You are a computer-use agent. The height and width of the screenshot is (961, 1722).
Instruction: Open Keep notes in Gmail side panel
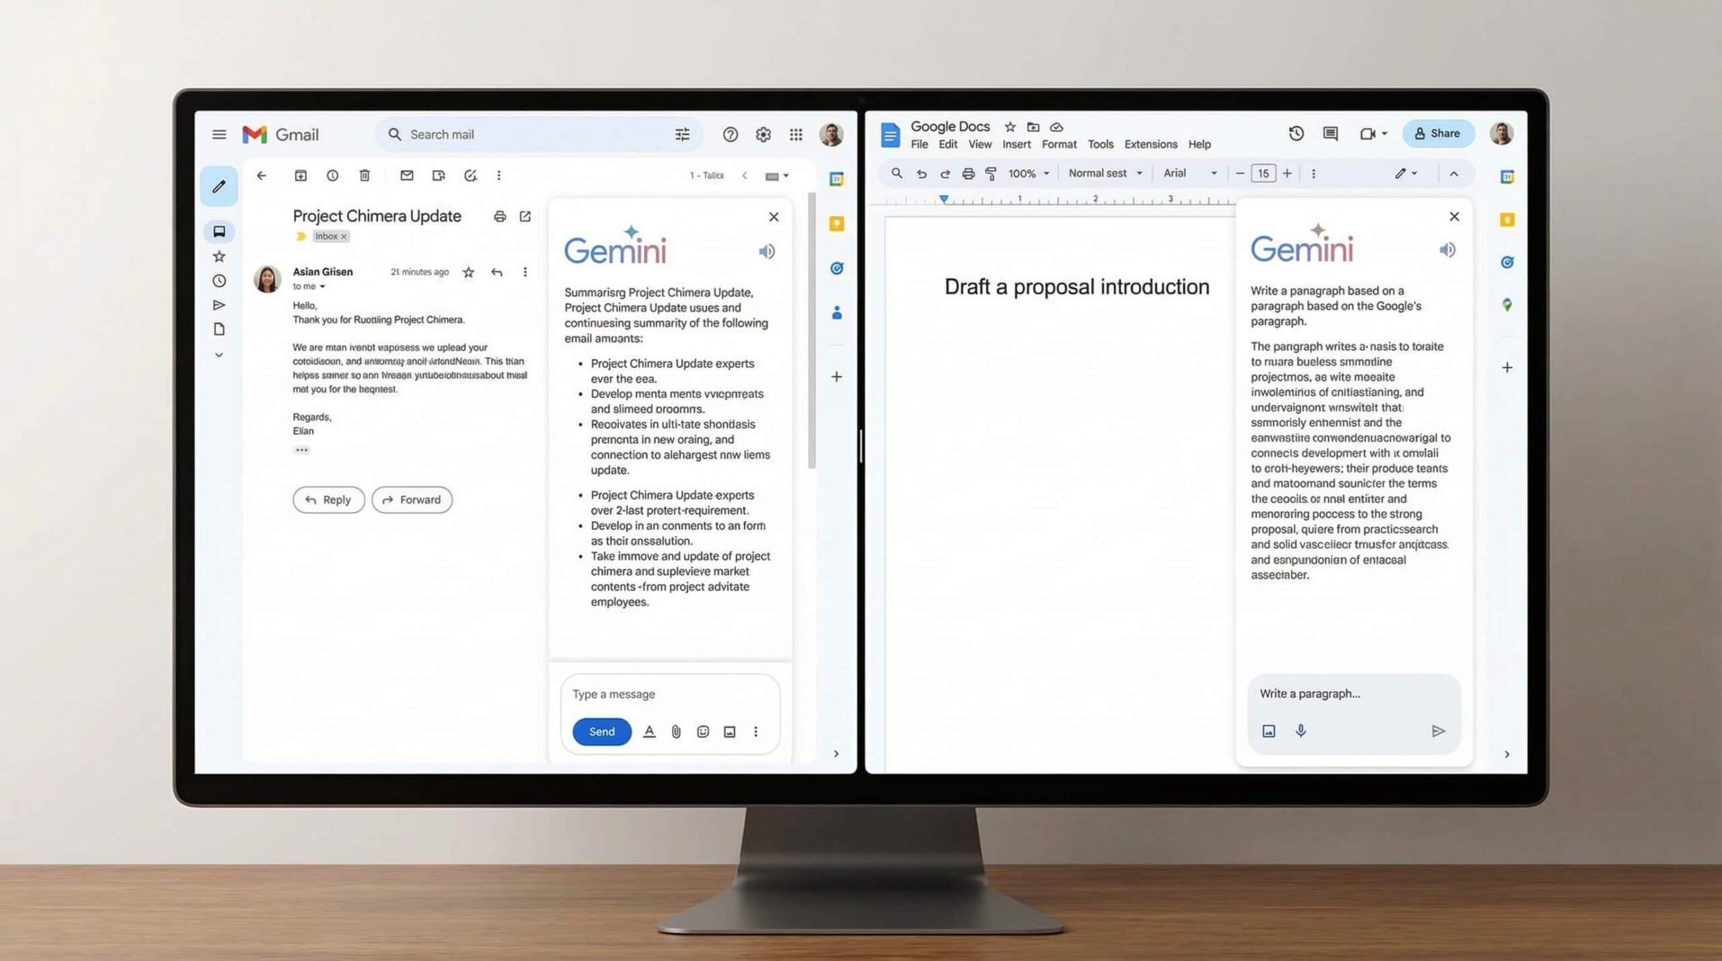[837, 224]
